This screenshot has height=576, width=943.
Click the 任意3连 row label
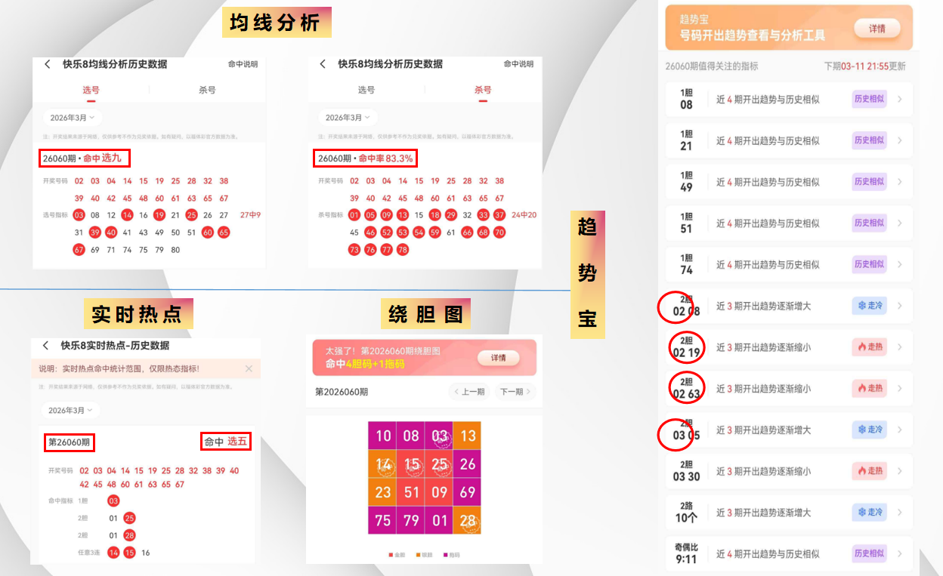click(88, 553)
